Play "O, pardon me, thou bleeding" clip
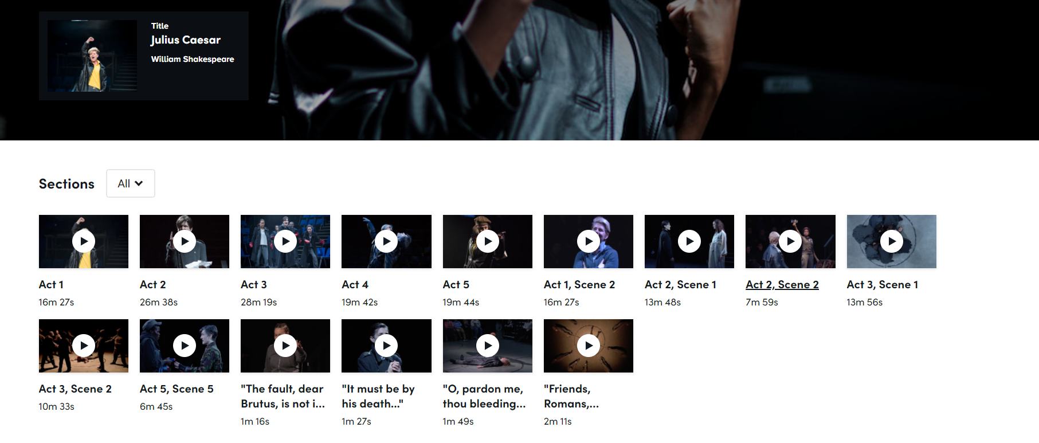The image size is (1039, 443). (488, 346)
